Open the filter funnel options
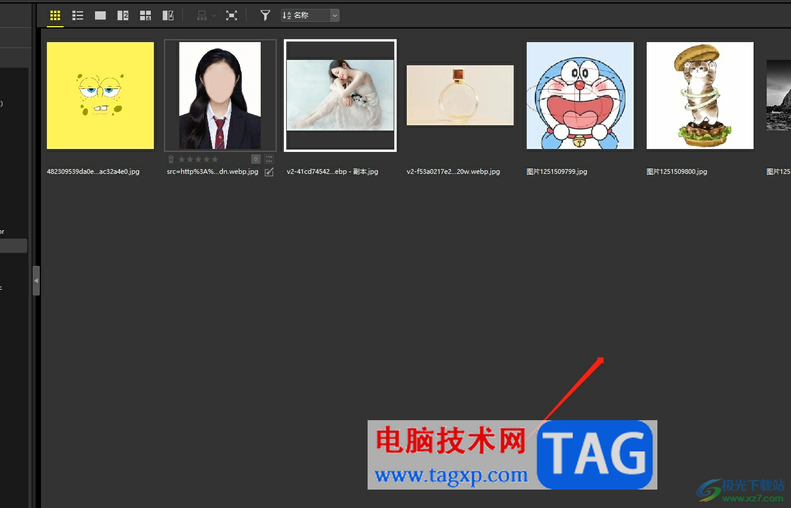 click(265, 15)
